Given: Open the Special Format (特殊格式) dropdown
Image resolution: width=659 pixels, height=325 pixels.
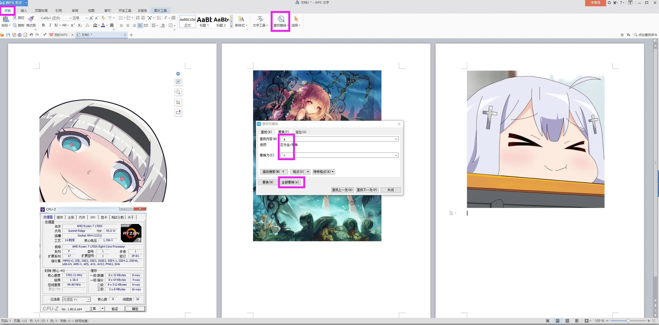Looking at the screenshot, I should coord(324,172).
